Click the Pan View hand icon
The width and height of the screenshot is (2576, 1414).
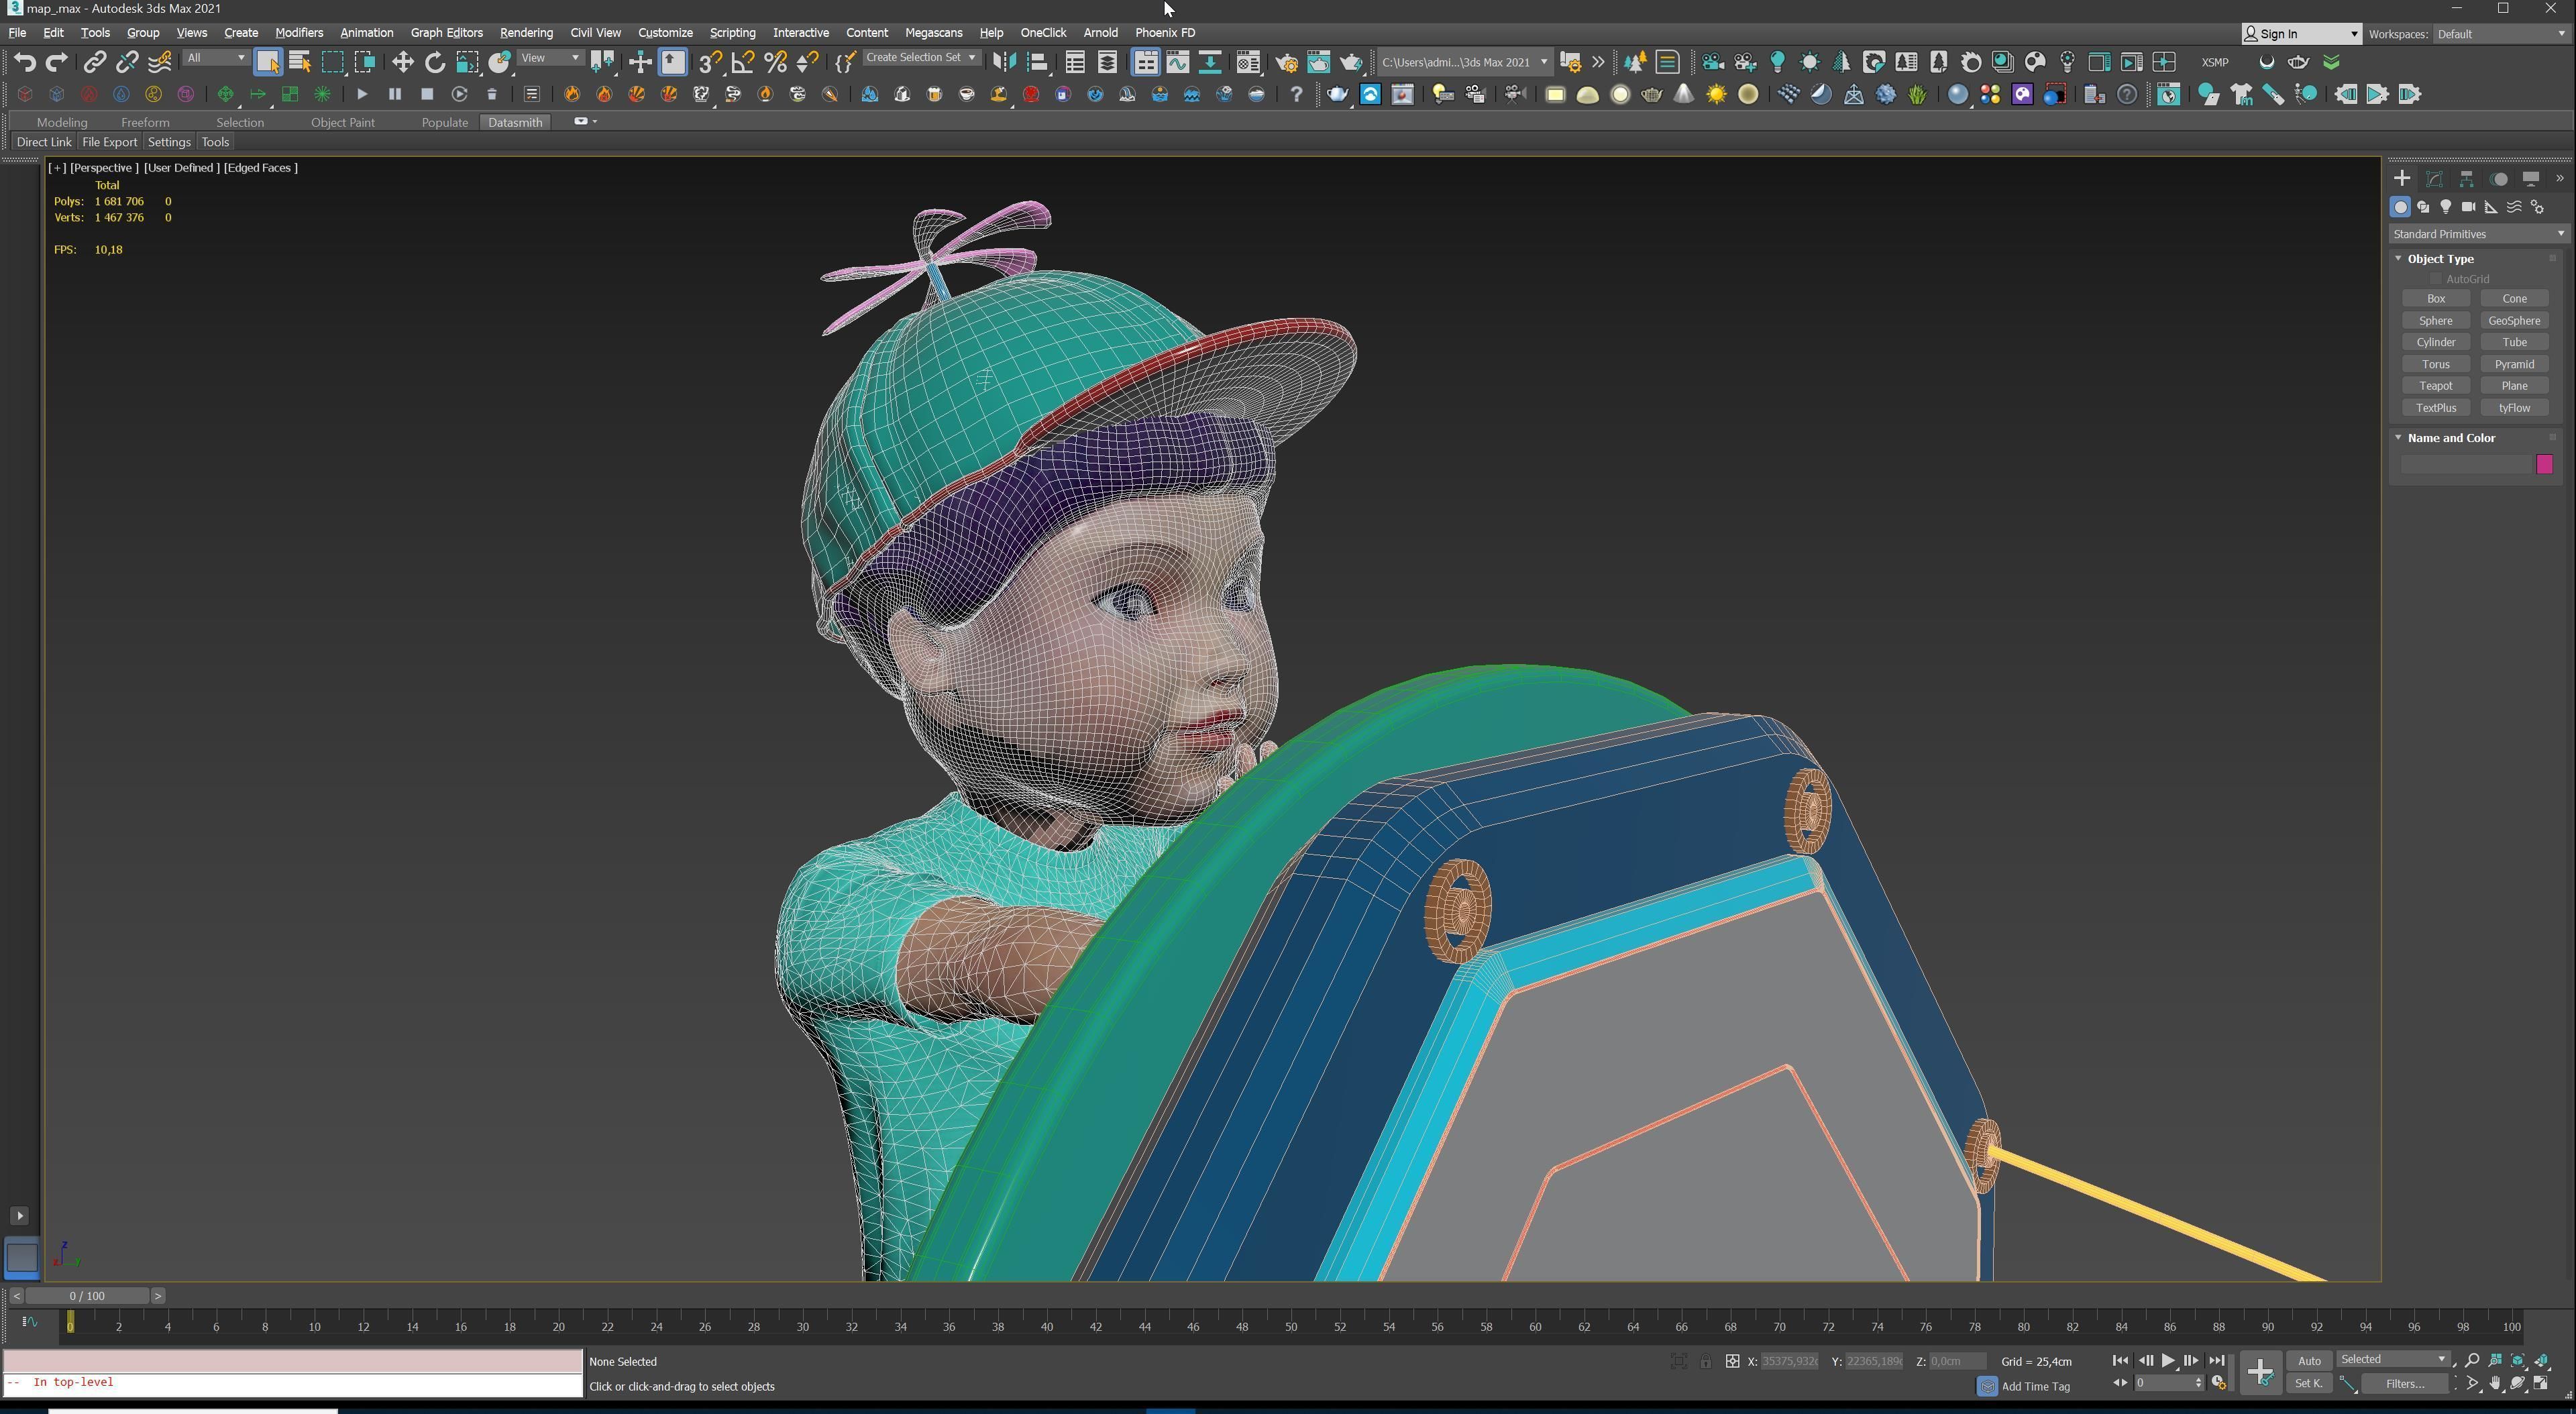point(2495,1384)
